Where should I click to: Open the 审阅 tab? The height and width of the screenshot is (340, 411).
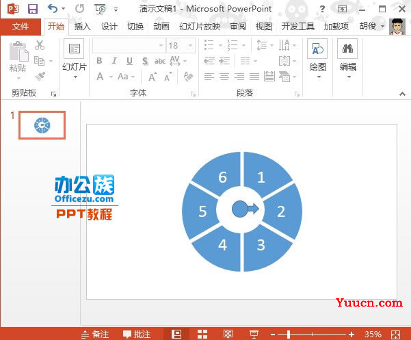pyautogui.click(x=238, y=27)
